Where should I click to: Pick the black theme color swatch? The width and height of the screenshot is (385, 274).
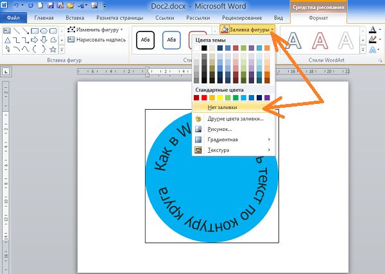tap(205, 47)
